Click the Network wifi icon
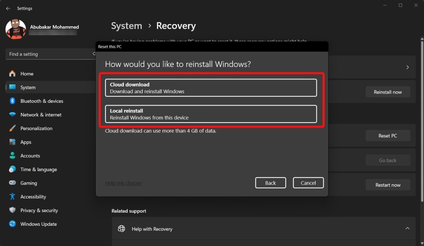Image resolution: width=424 pixels, height=246 pixels. coord(12,115)
